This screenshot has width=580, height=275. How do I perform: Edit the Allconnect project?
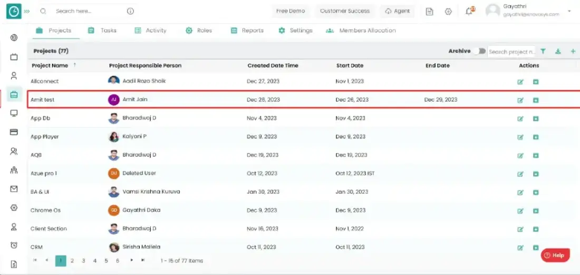point(520,82)
